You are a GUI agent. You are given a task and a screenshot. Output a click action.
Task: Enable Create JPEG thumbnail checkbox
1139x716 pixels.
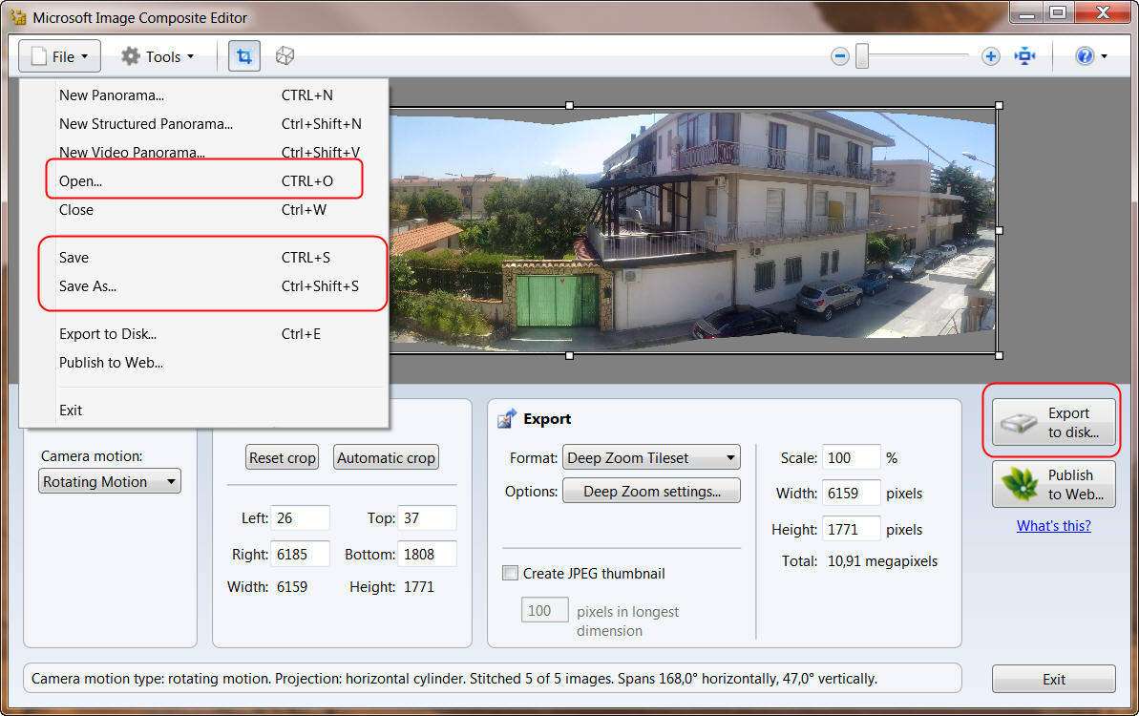tap(510, 574)
